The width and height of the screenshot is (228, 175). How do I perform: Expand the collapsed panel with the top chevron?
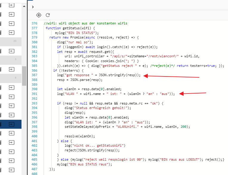[33, 7]
